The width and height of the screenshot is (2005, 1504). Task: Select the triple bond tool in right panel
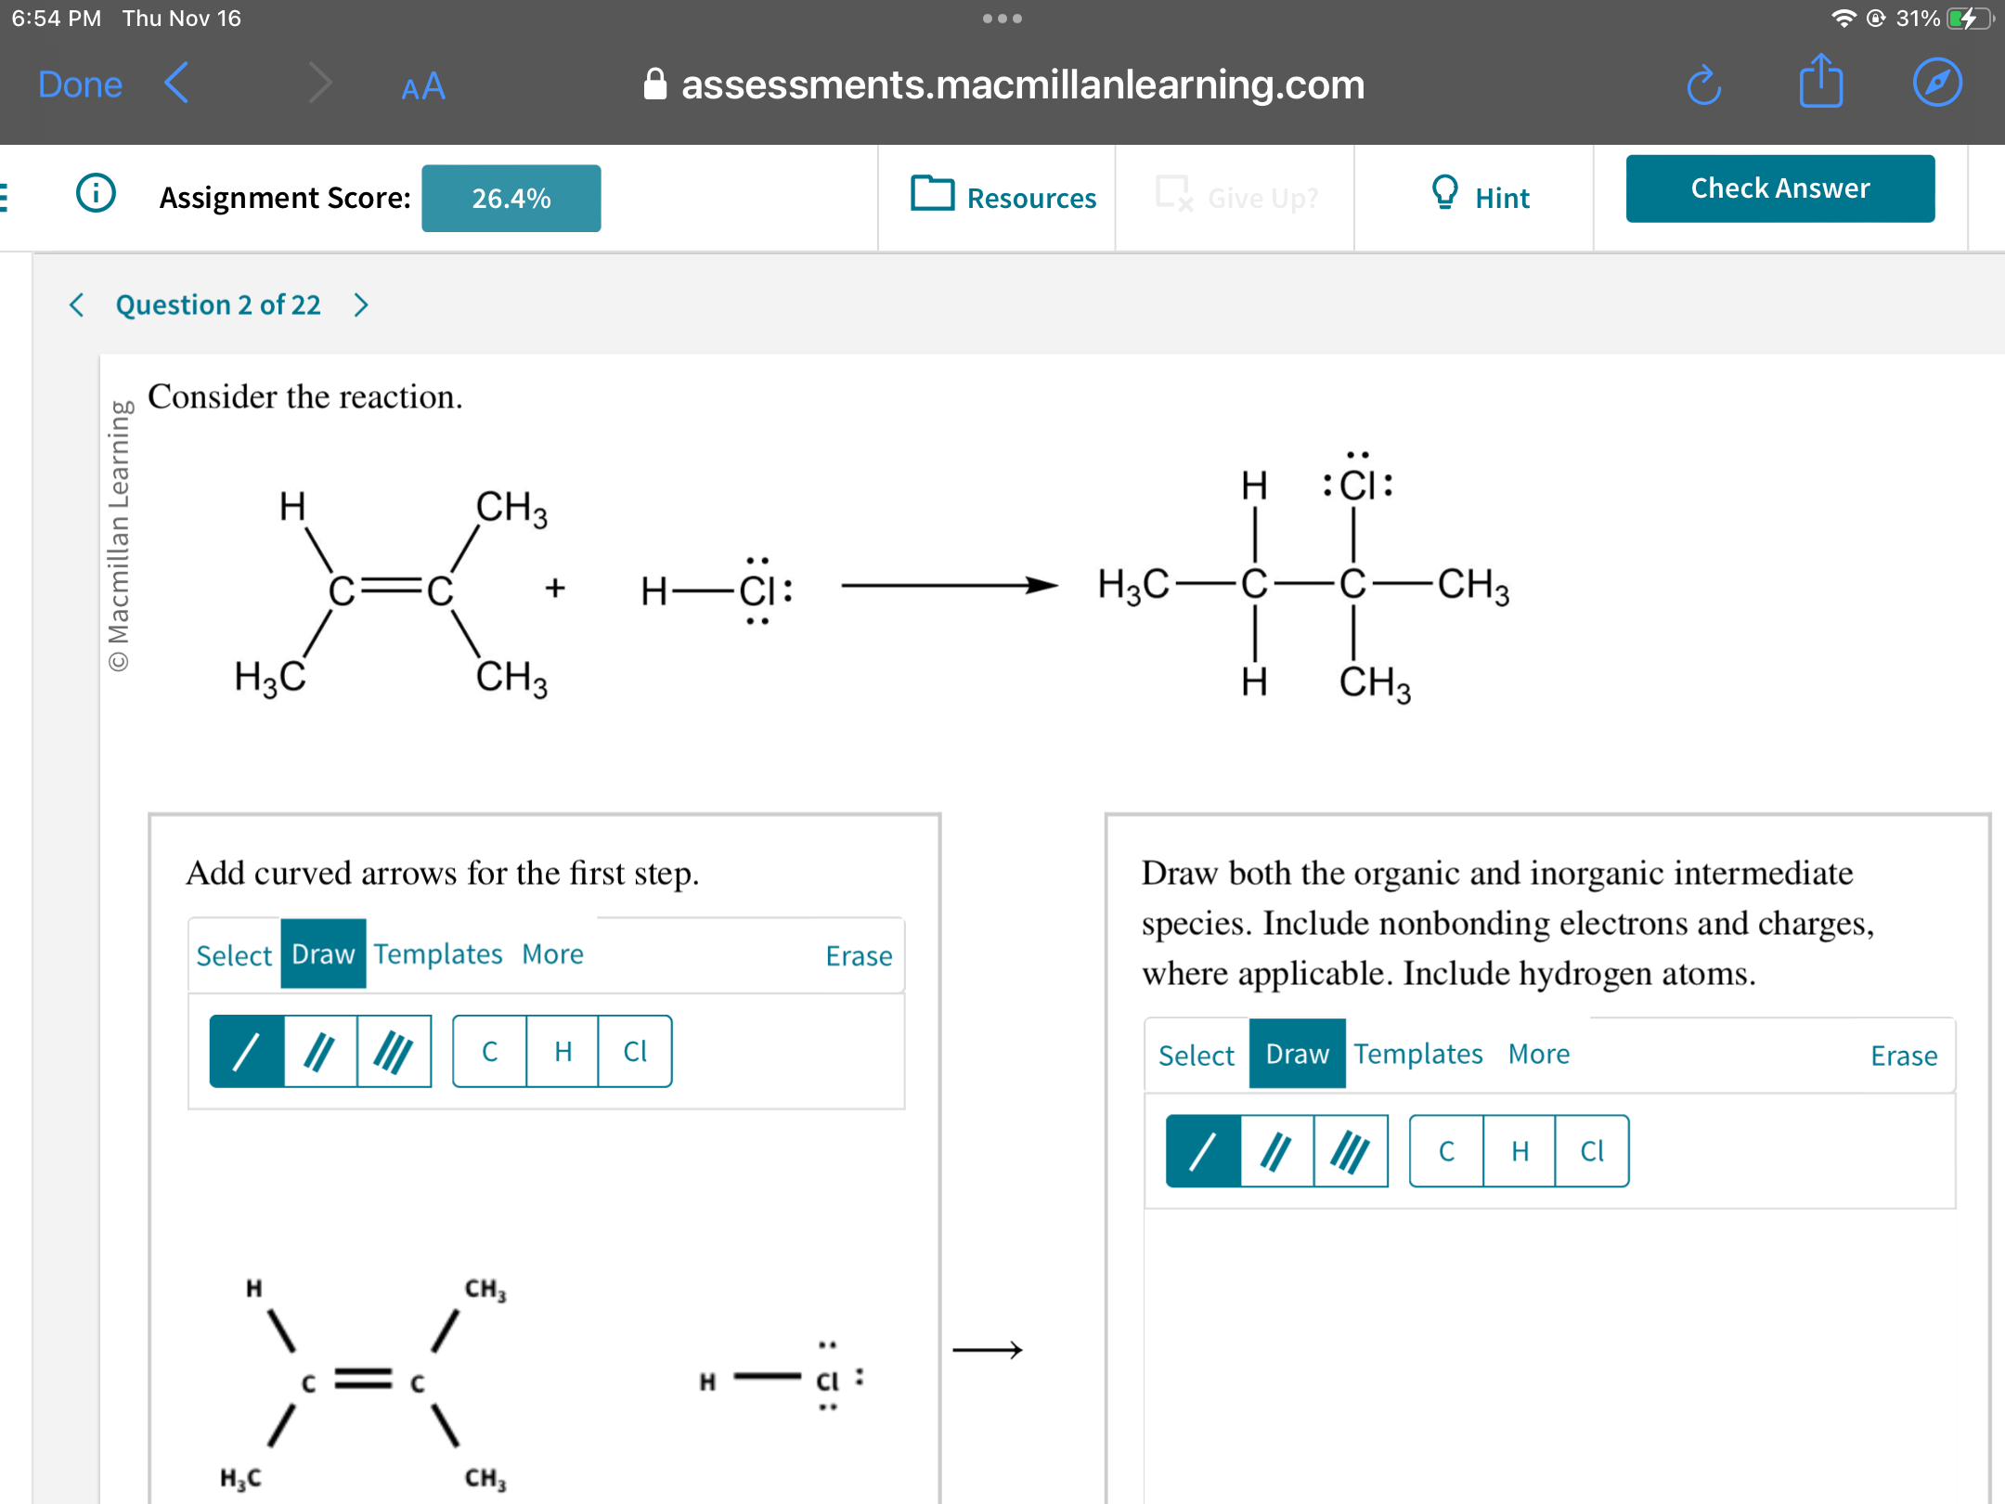click(1349, 1152)
